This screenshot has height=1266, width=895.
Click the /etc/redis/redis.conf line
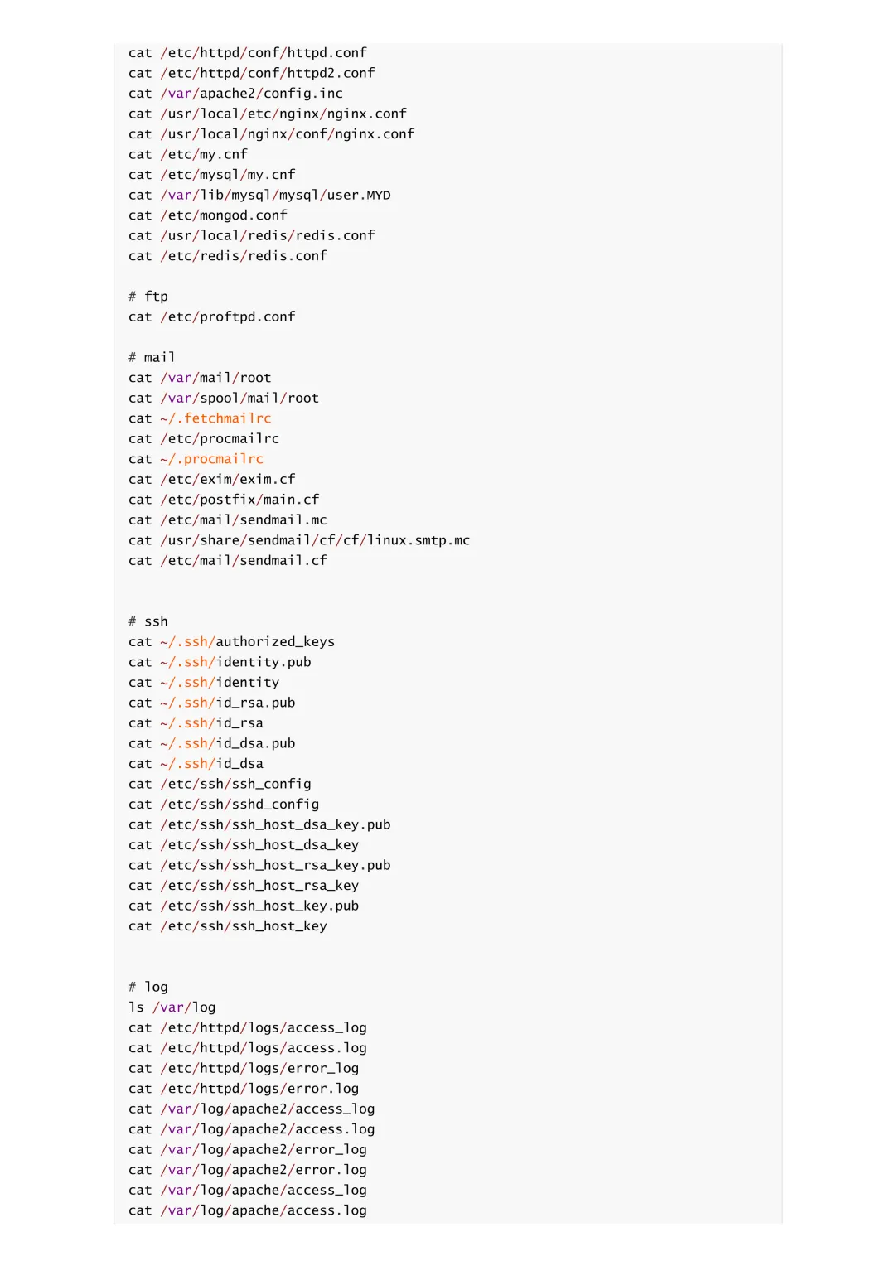point(228,256)
